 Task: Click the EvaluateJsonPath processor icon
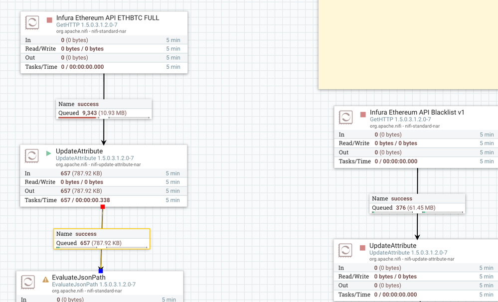point(28,282)
